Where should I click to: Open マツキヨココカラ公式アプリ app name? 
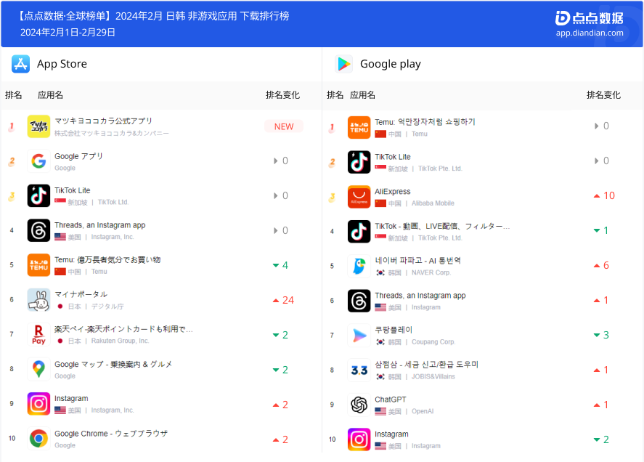point(104,121)
